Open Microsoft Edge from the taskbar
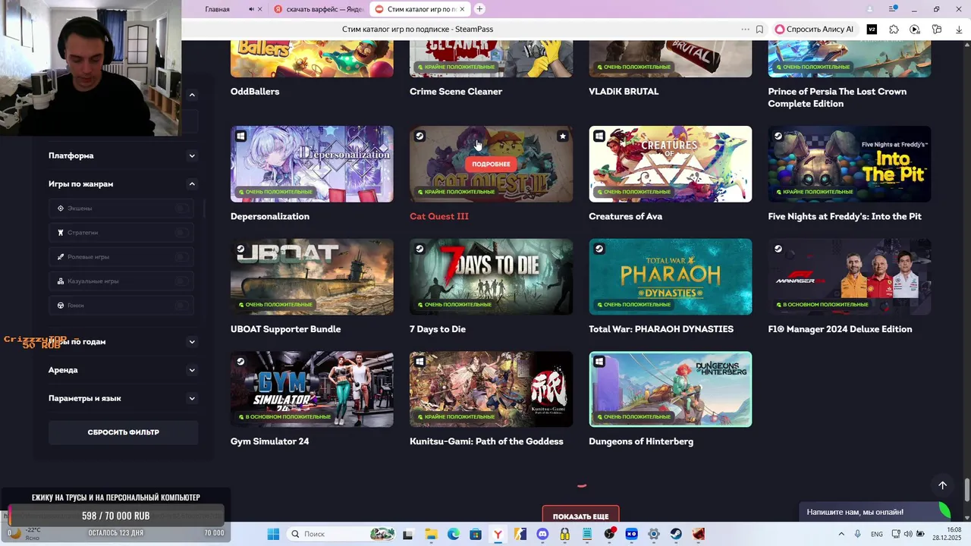Screen dimensions: 971x546 click(x=453, y=534)
